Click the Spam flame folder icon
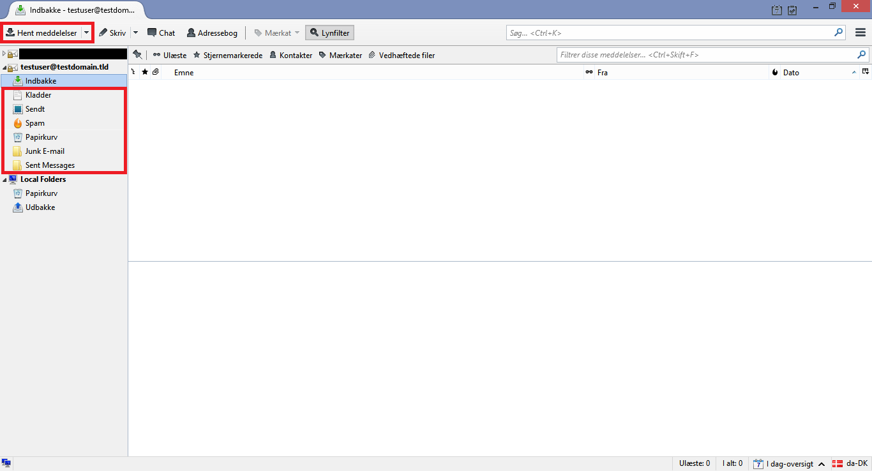Image resolution: width=872 pixels, height=471 pixels. pyautogui.click(x=18, y=123)
